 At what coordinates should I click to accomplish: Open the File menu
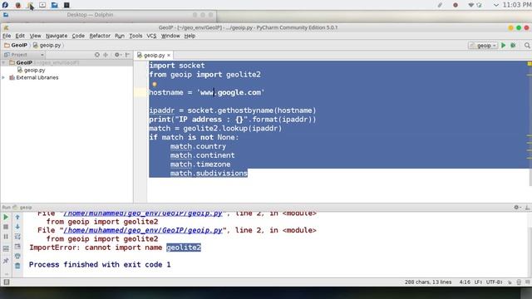[7, 36]
